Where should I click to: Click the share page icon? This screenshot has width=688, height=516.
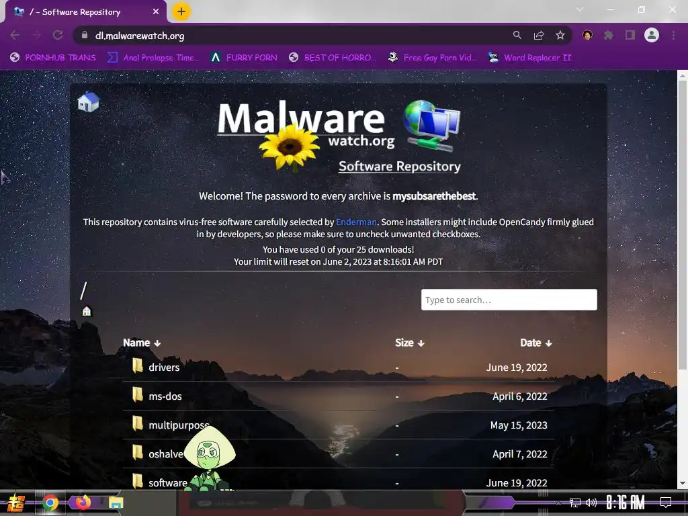[539, 35]
